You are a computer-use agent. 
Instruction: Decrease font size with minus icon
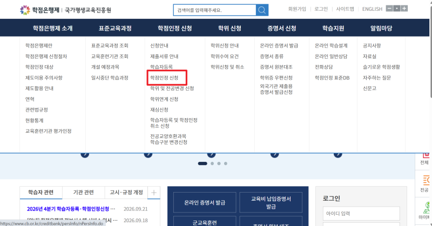click(389, 8)
